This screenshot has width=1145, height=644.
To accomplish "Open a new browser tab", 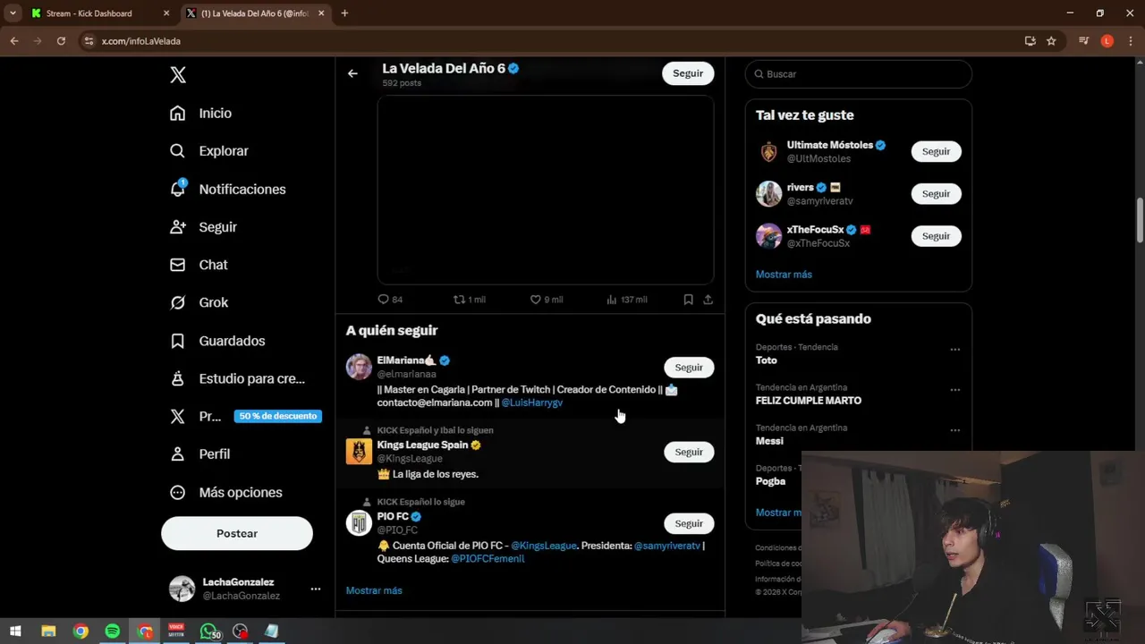I will 344,13.
